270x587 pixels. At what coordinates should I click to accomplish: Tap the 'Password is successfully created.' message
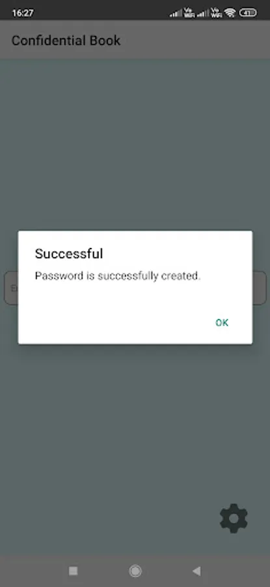click(118, 276)
